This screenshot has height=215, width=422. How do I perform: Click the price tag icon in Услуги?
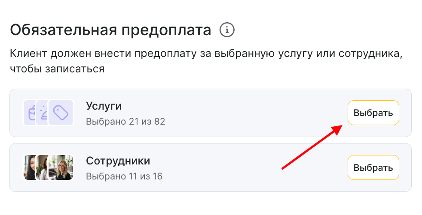[61, 113]
